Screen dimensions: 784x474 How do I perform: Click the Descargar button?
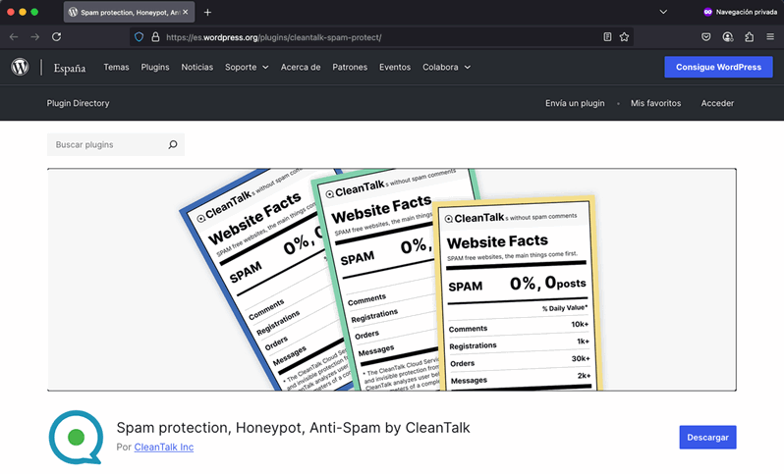707,438
